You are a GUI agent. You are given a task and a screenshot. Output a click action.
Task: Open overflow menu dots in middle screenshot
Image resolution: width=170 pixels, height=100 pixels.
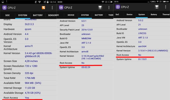pos(109,7)
